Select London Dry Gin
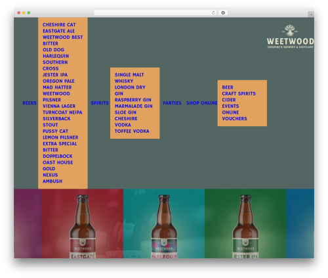Screen dimensions: 328x278 click(130, 91)
